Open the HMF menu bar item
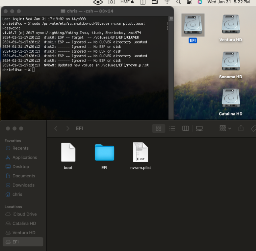 [127, 2]
